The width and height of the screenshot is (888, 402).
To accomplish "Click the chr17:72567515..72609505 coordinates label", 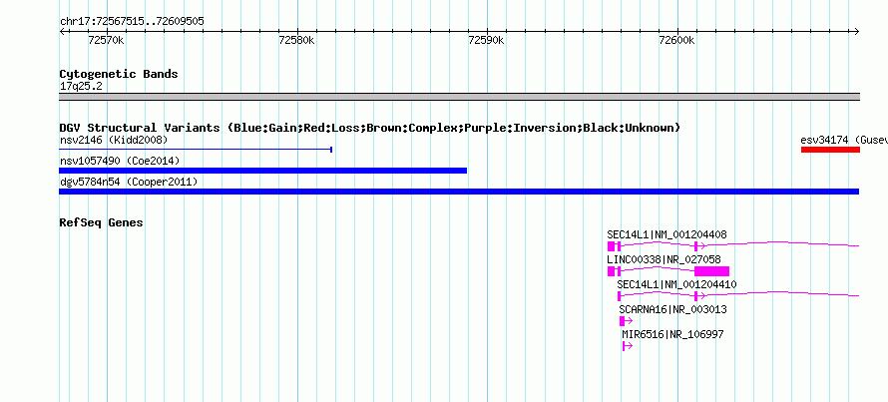I will click(x=132, y=22).
